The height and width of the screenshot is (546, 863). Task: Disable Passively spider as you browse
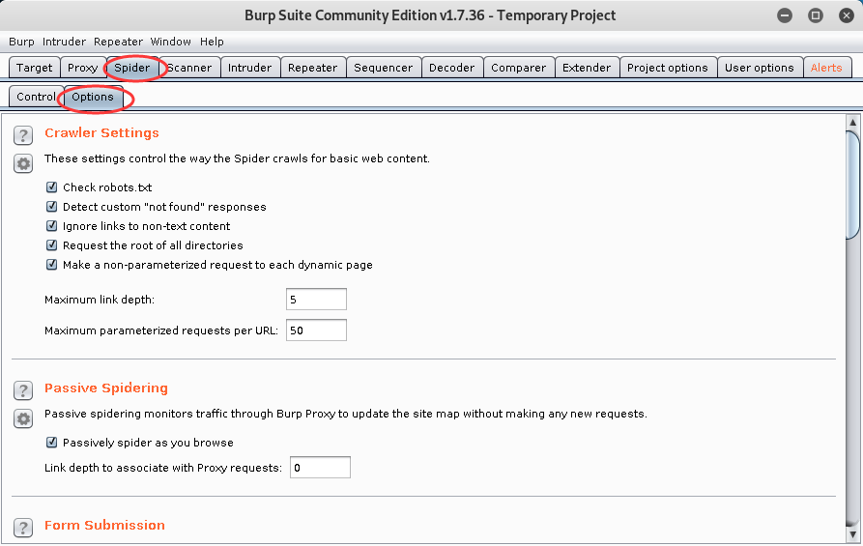coord(52,442)
